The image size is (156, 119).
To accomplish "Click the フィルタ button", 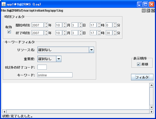I will click(x=142, y=77).
